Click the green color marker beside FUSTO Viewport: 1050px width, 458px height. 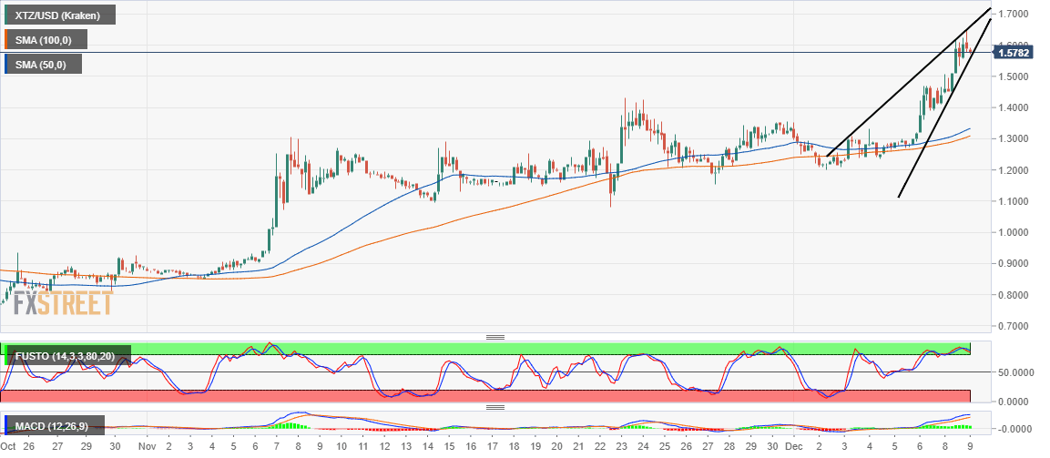[x=6, y=355]
